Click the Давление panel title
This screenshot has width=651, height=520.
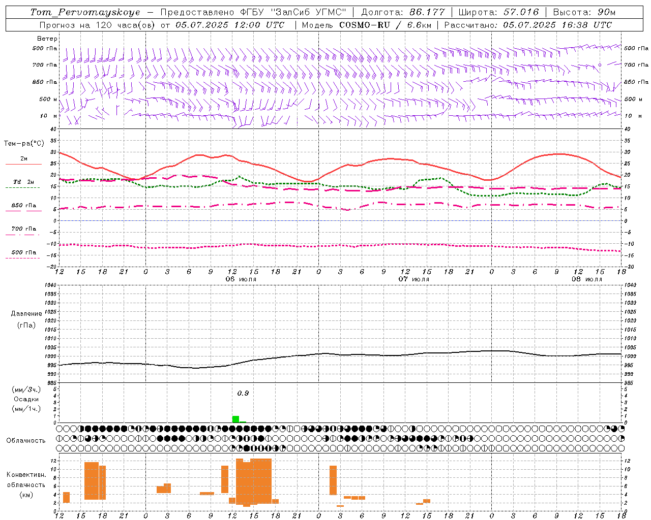tap(26, 314)
